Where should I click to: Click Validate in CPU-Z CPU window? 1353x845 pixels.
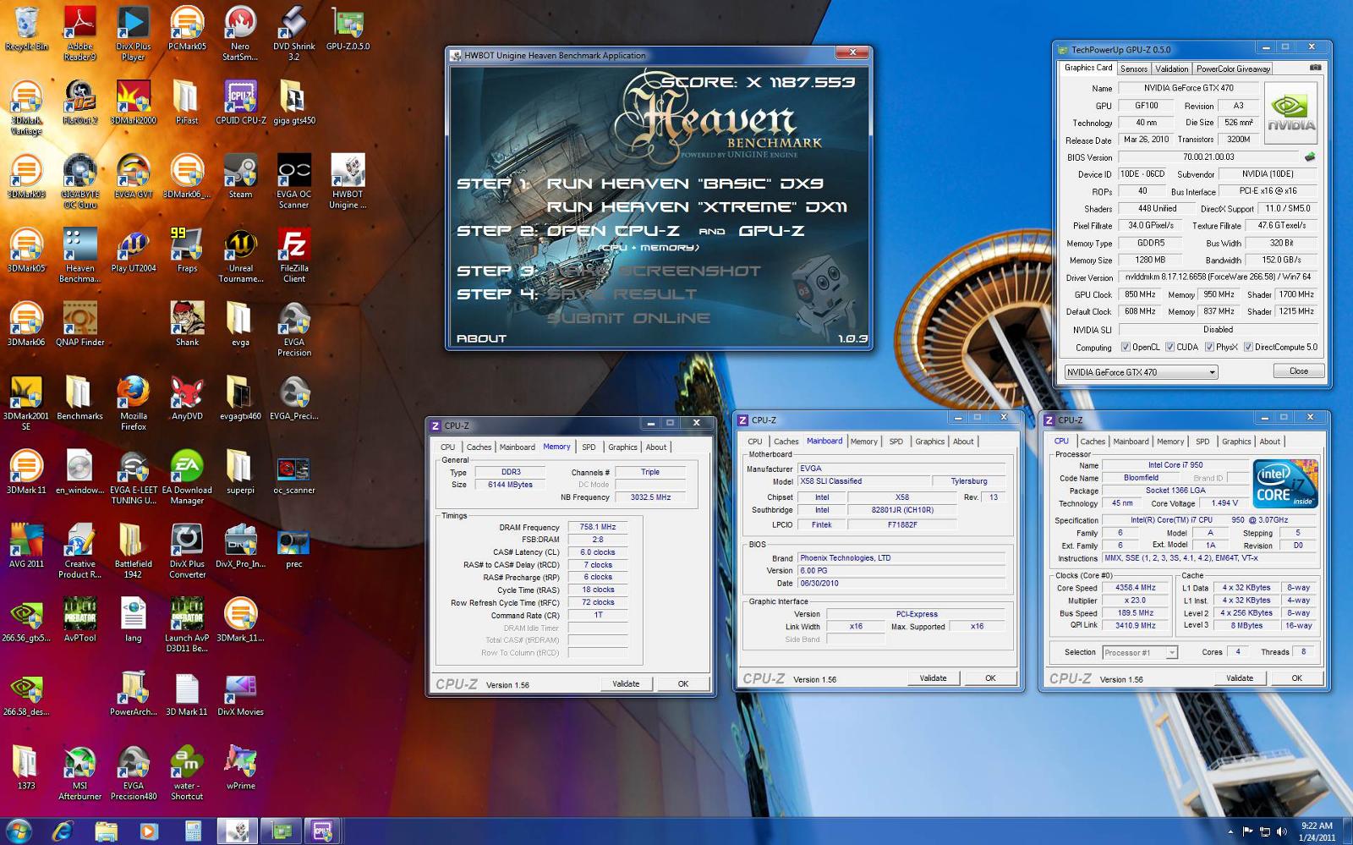click(1240, 678)
